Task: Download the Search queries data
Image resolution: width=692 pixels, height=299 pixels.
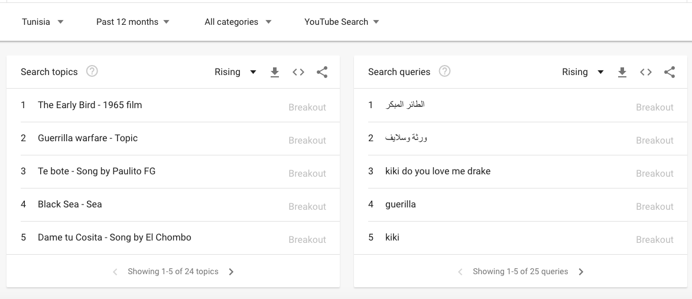Action: click(x=622, y=72)
